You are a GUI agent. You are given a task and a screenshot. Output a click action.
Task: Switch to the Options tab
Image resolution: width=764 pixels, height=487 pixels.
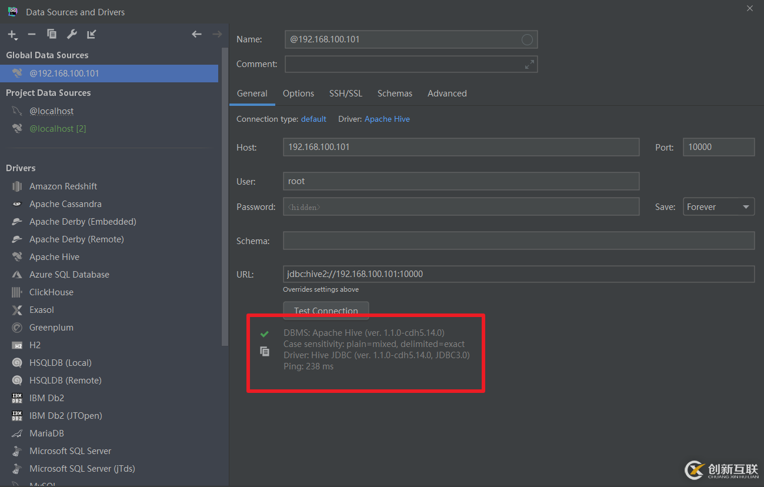point(298,94)
